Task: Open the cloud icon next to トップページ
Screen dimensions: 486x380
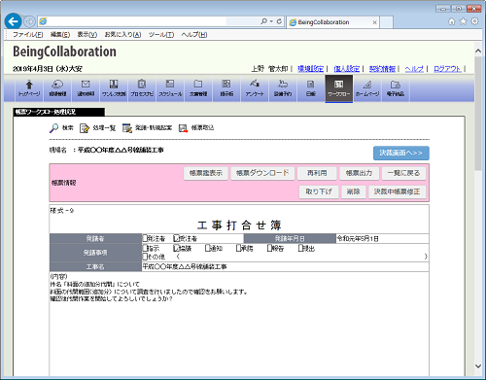Action: pos(57,88)
